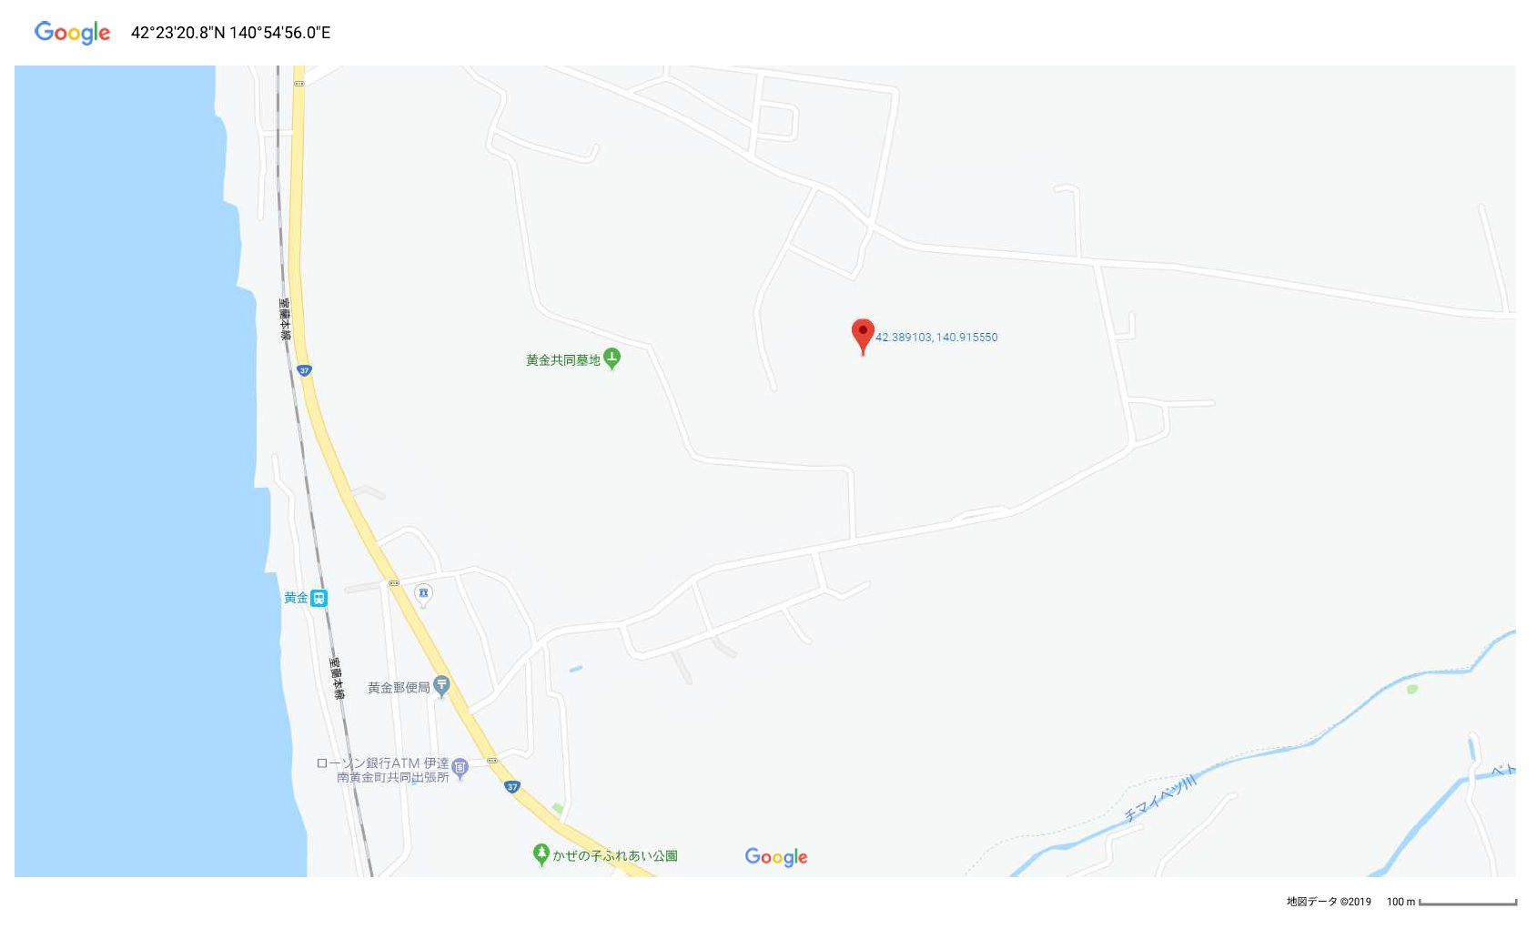Click the 黄金共同墓地 text label
The width and height of the screenshot is (1537, 939).
pyautogui.click(x=563, y=360)
